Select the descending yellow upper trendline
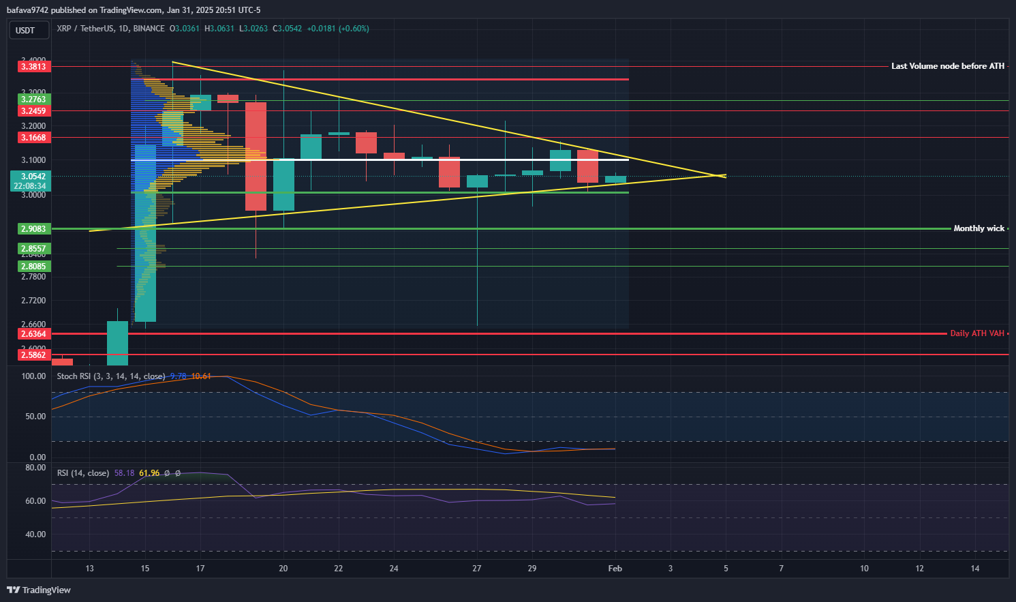Image resolution: width=1016 pixels, height=602 pixels. coord(449,119)
